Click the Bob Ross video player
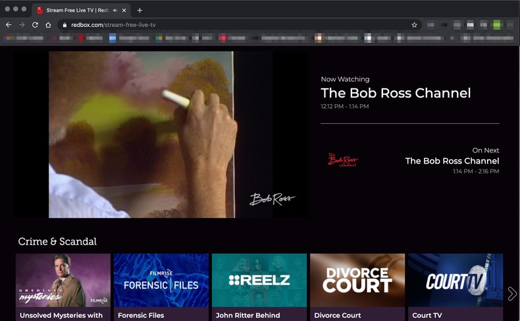Screen dimensions: 520x321 tap(161, 134)
